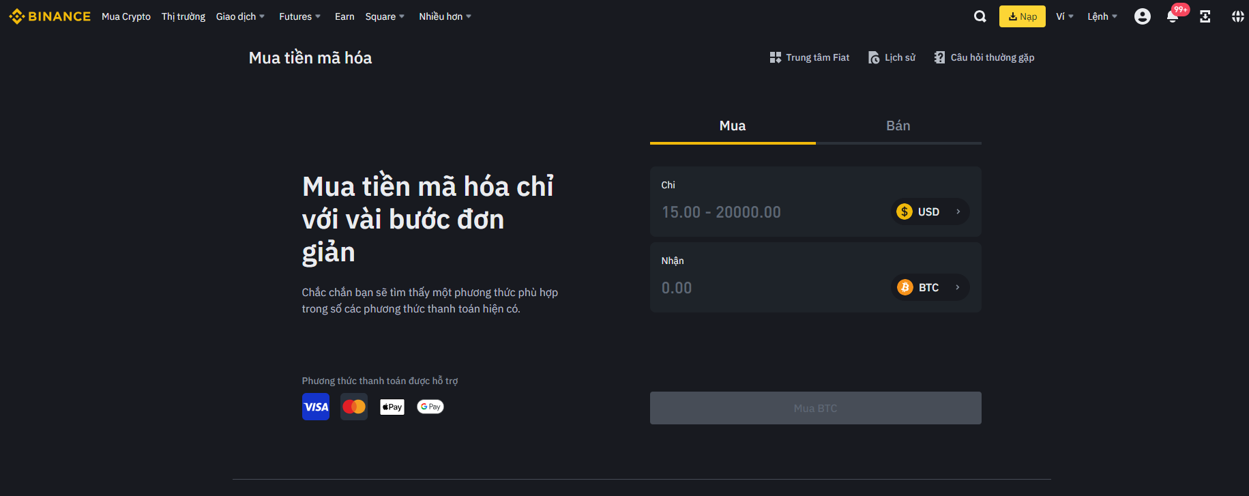The image size is (1249, 496).
Task: Click the Visa payment logo
Action: 316,407
